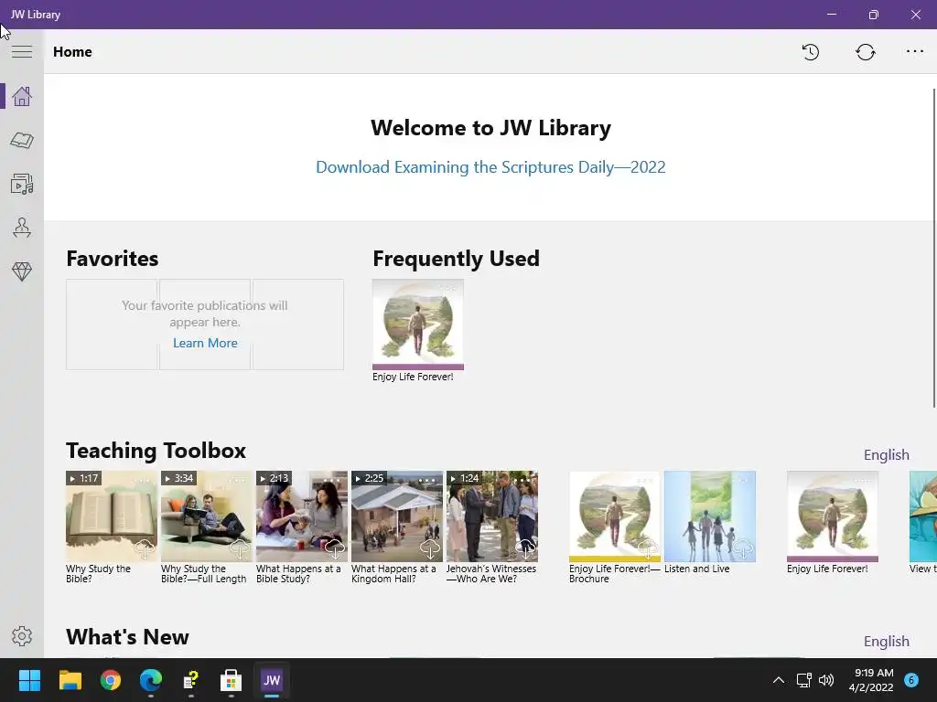The height and width of the screenshot is (702, 937).
Task: Open the Get Help taskbar icon
Action: tap(190, 680)
